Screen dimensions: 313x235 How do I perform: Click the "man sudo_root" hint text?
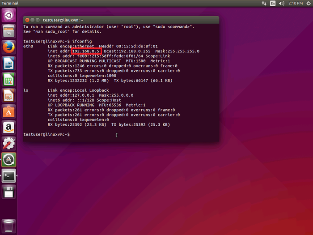coord(51,32)
